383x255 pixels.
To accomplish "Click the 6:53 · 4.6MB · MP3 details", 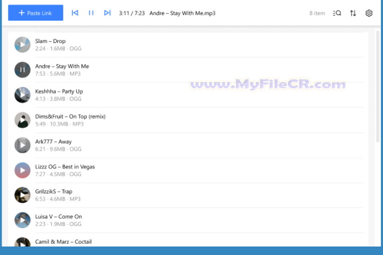I will 58,199.
